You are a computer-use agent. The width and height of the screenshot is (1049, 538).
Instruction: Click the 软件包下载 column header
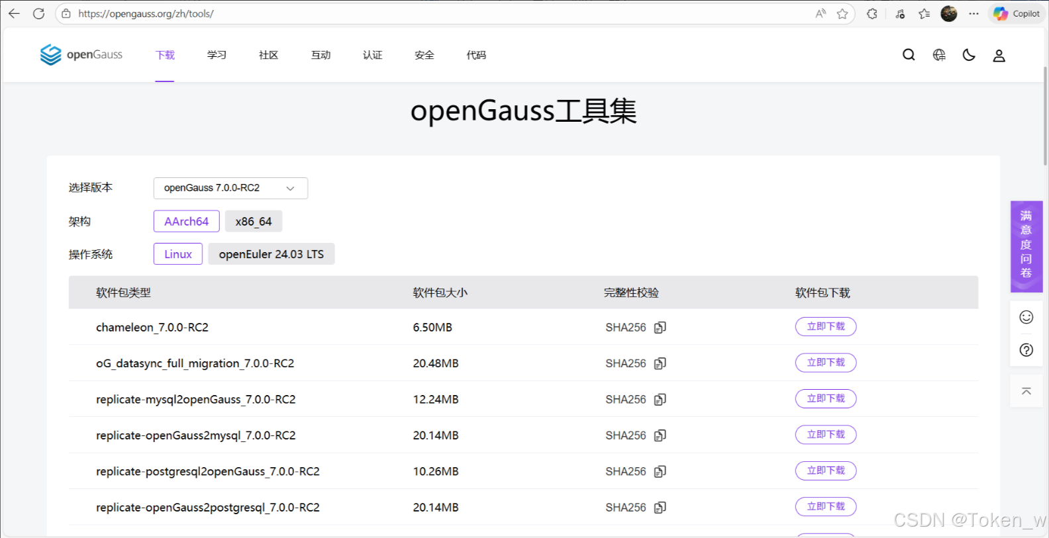(823, 292)
